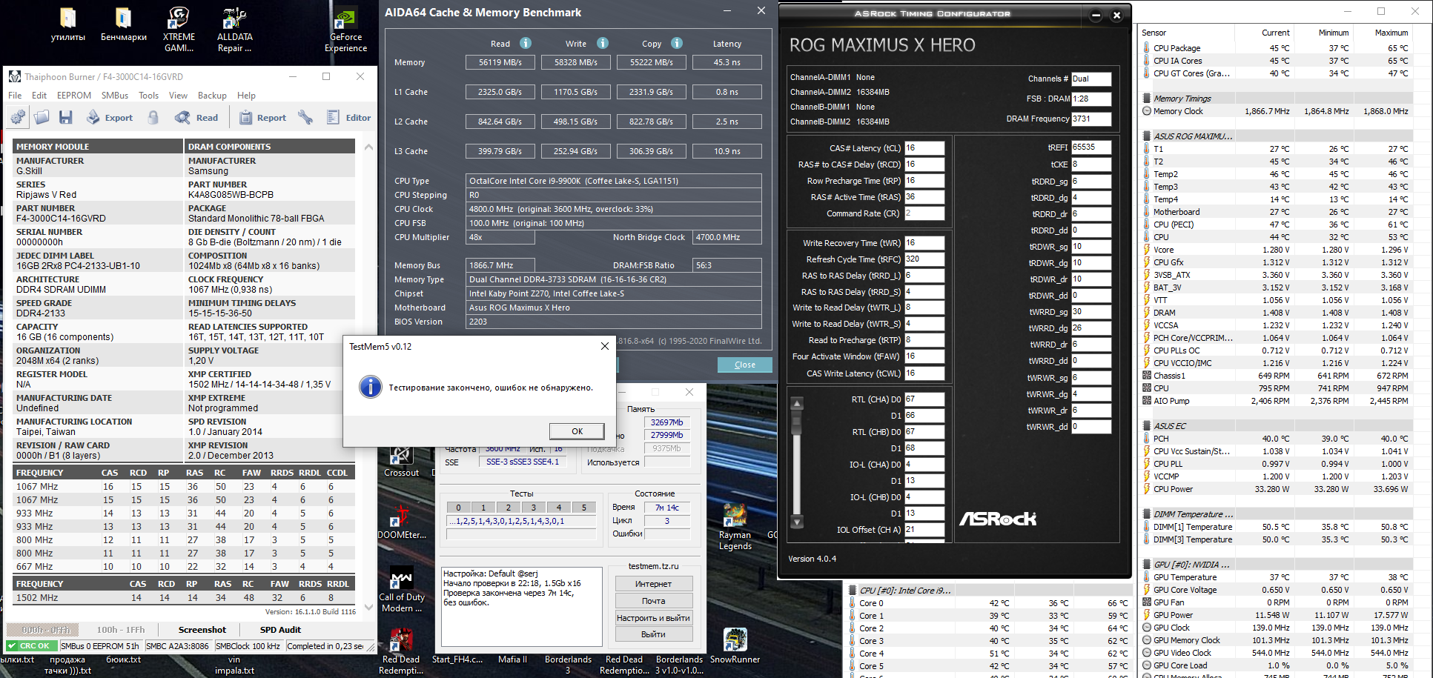Select the SnowRunner desktop shortcut
The width and height of the screenshot is (1433, 678).
tap(735, 645)
